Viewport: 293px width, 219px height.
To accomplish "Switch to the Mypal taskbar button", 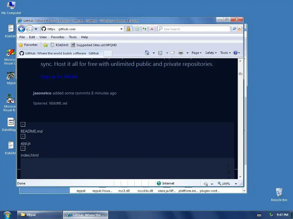I will pos(39,215).
